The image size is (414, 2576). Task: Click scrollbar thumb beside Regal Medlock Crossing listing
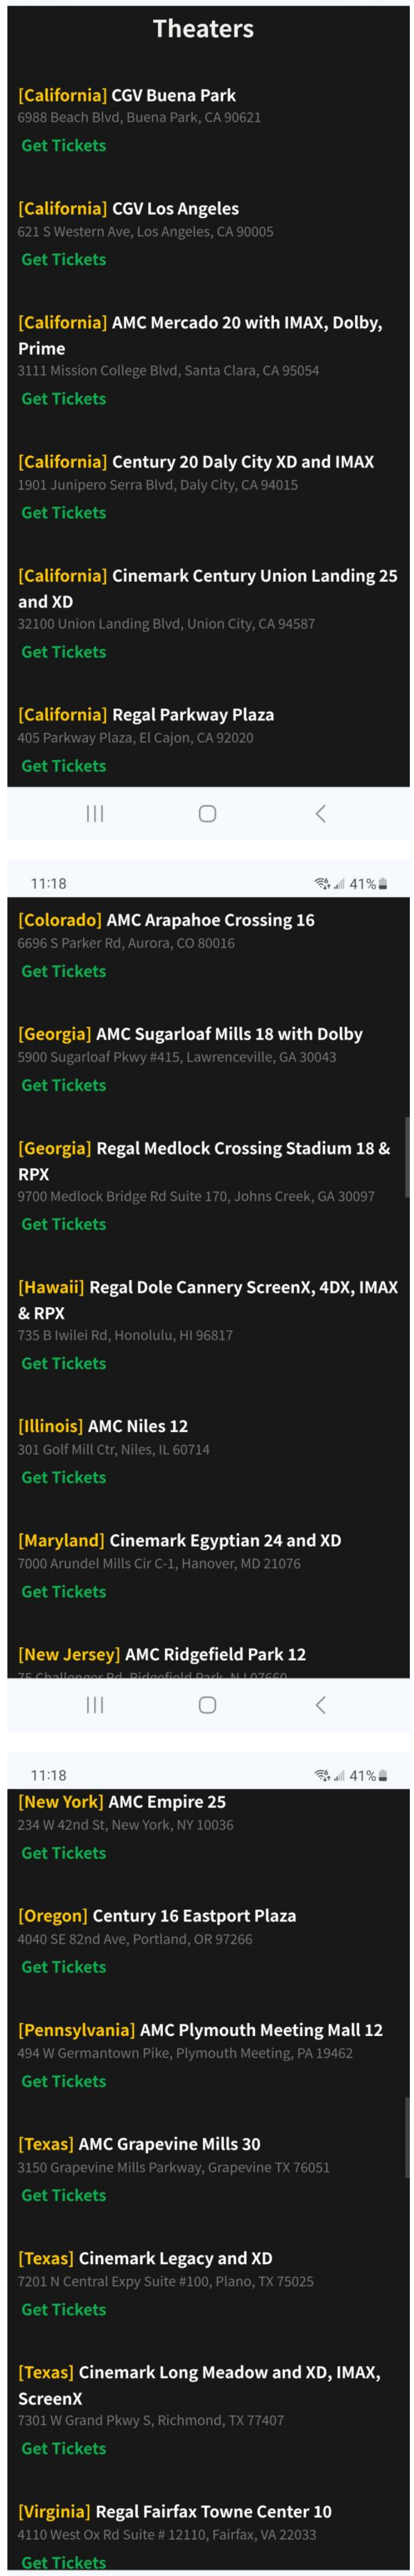click(x=406, y=1156)
